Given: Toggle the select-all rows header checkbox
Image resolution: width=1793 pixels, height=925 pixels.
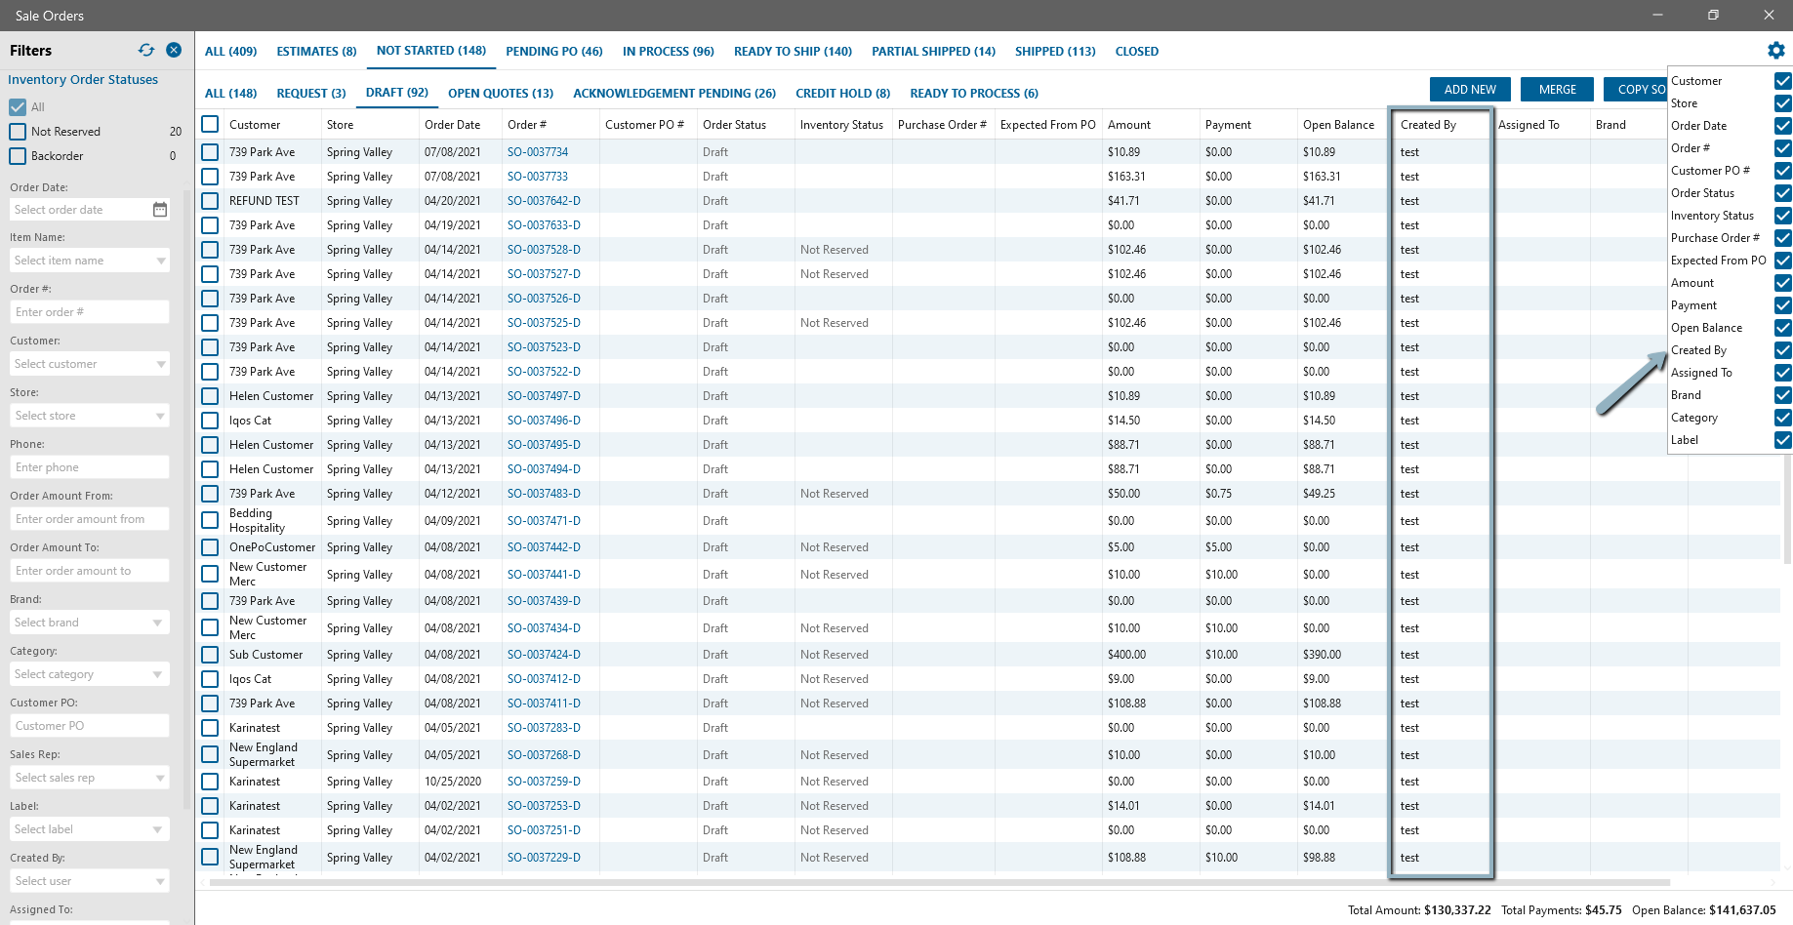Looking at the screenshot, I should (x=210, y=124).
